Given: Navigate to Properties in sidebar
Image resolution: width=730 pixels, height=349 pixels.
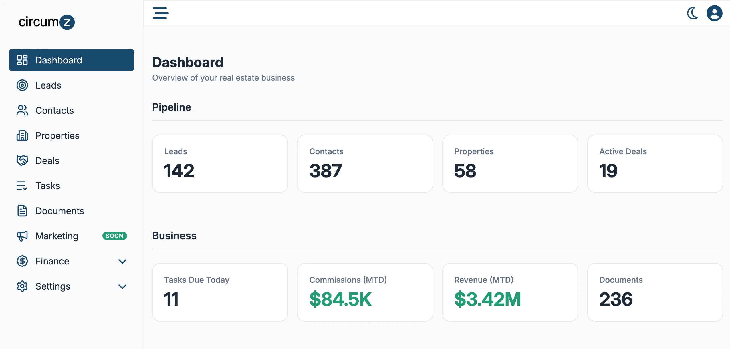Looking at the screenshot, I should click(72, 135).
